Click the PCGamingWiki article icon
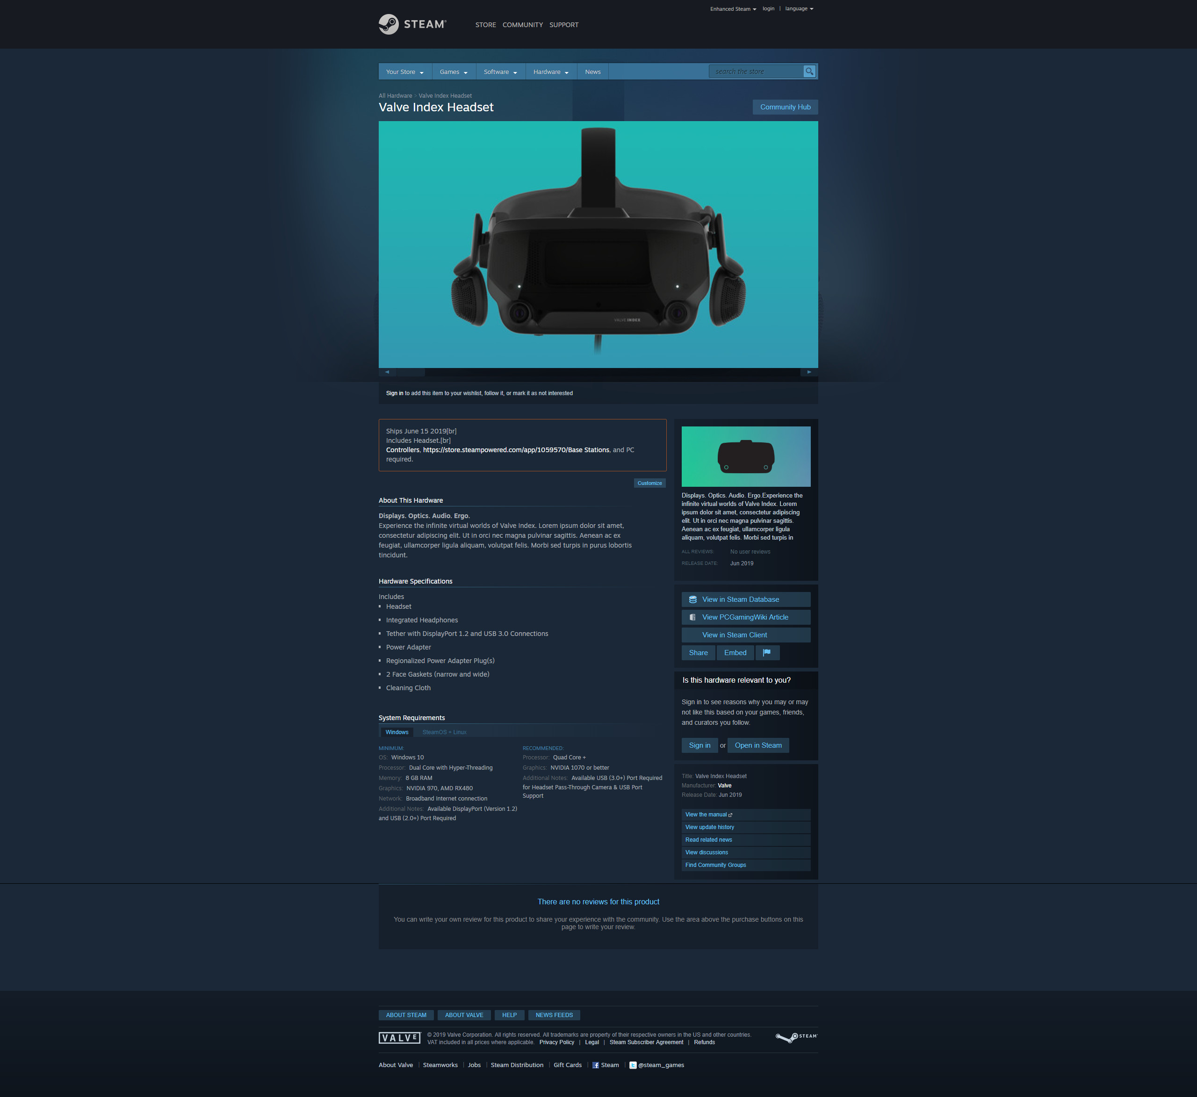Screen dimensions: 1197x1097 [x=693, y=617]
